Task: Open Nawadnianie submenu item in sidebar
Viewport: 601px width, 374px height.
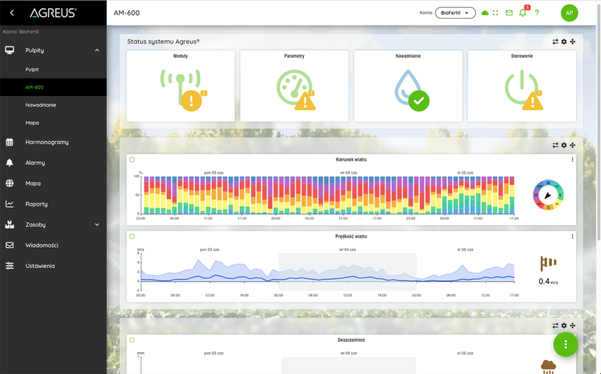Action: 40,105
